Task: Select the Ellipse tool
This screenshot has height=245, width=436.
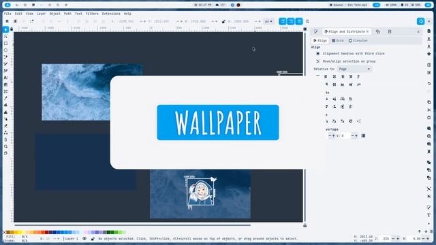Action: 5,50
